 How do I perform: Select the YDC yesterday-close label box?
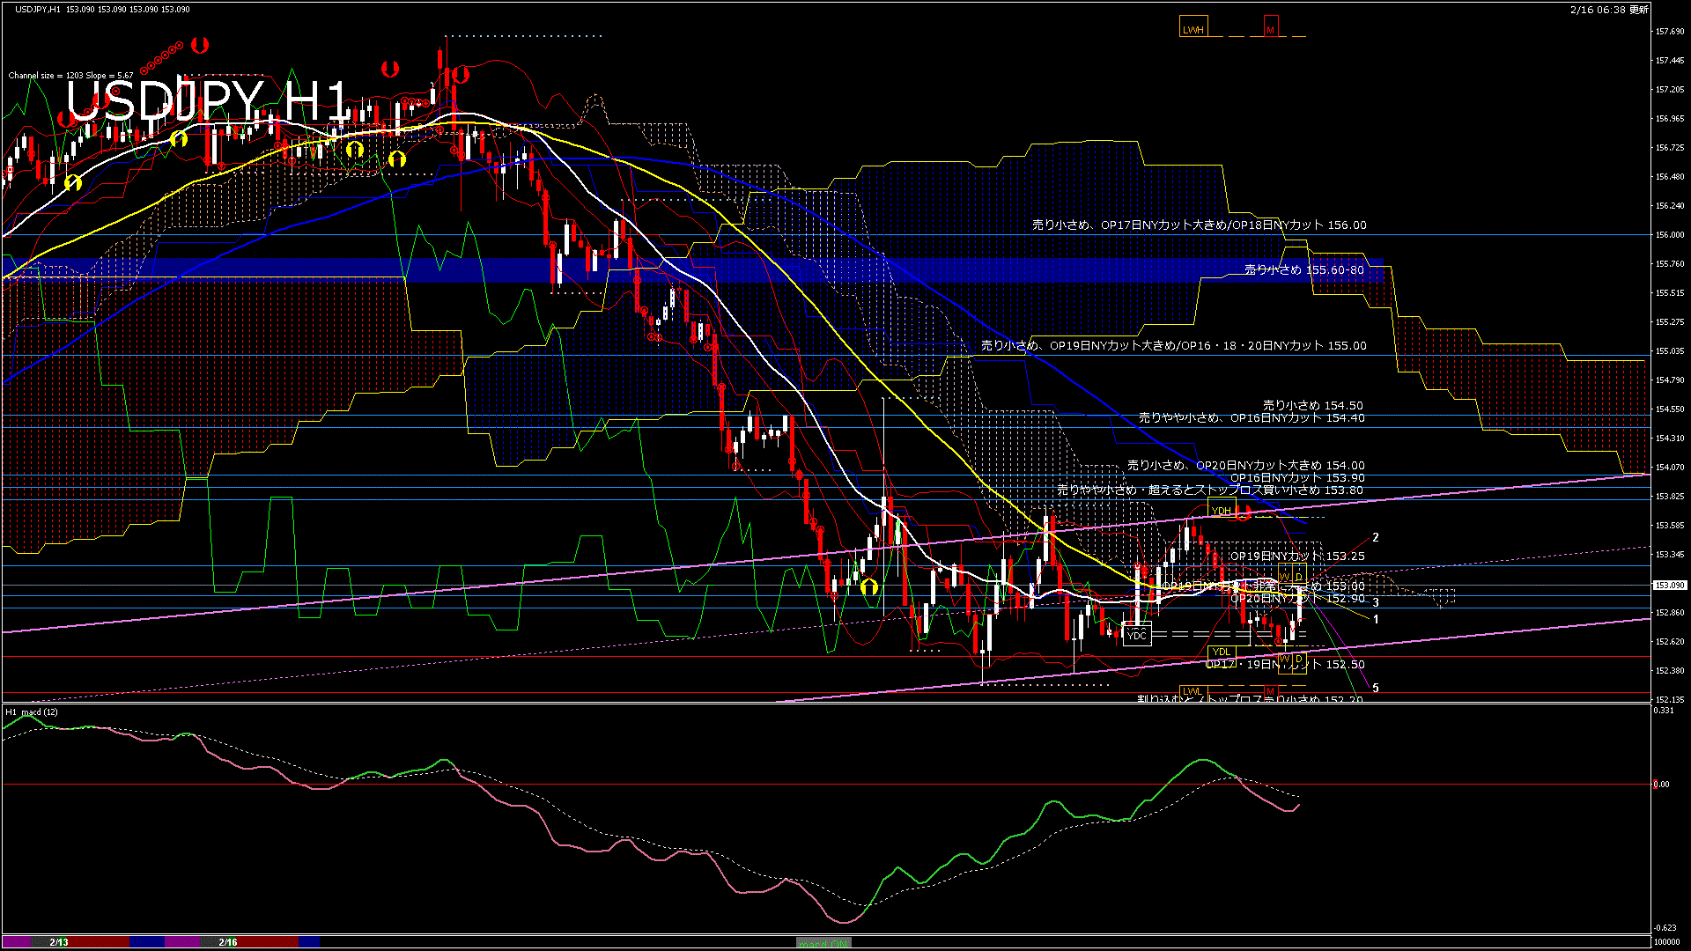(x=1137, y=635)
